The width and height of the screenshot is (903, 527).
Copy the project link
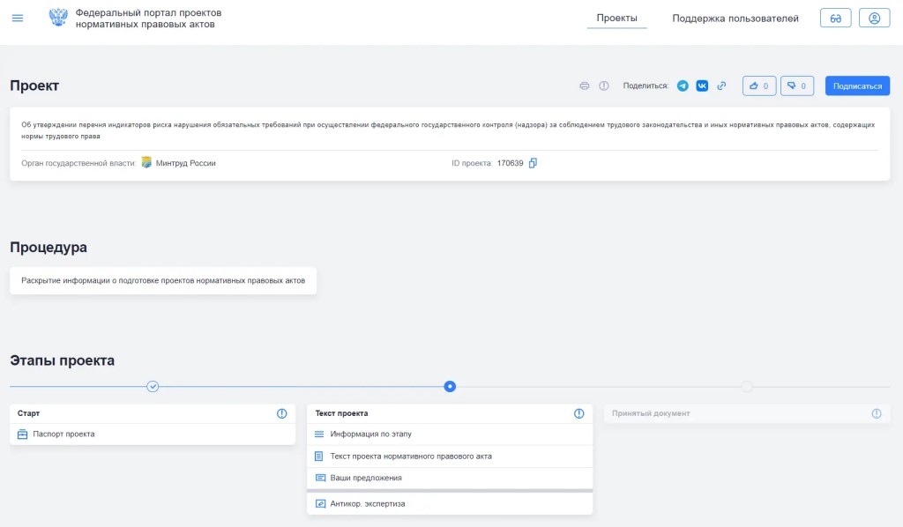pos(721,85)
